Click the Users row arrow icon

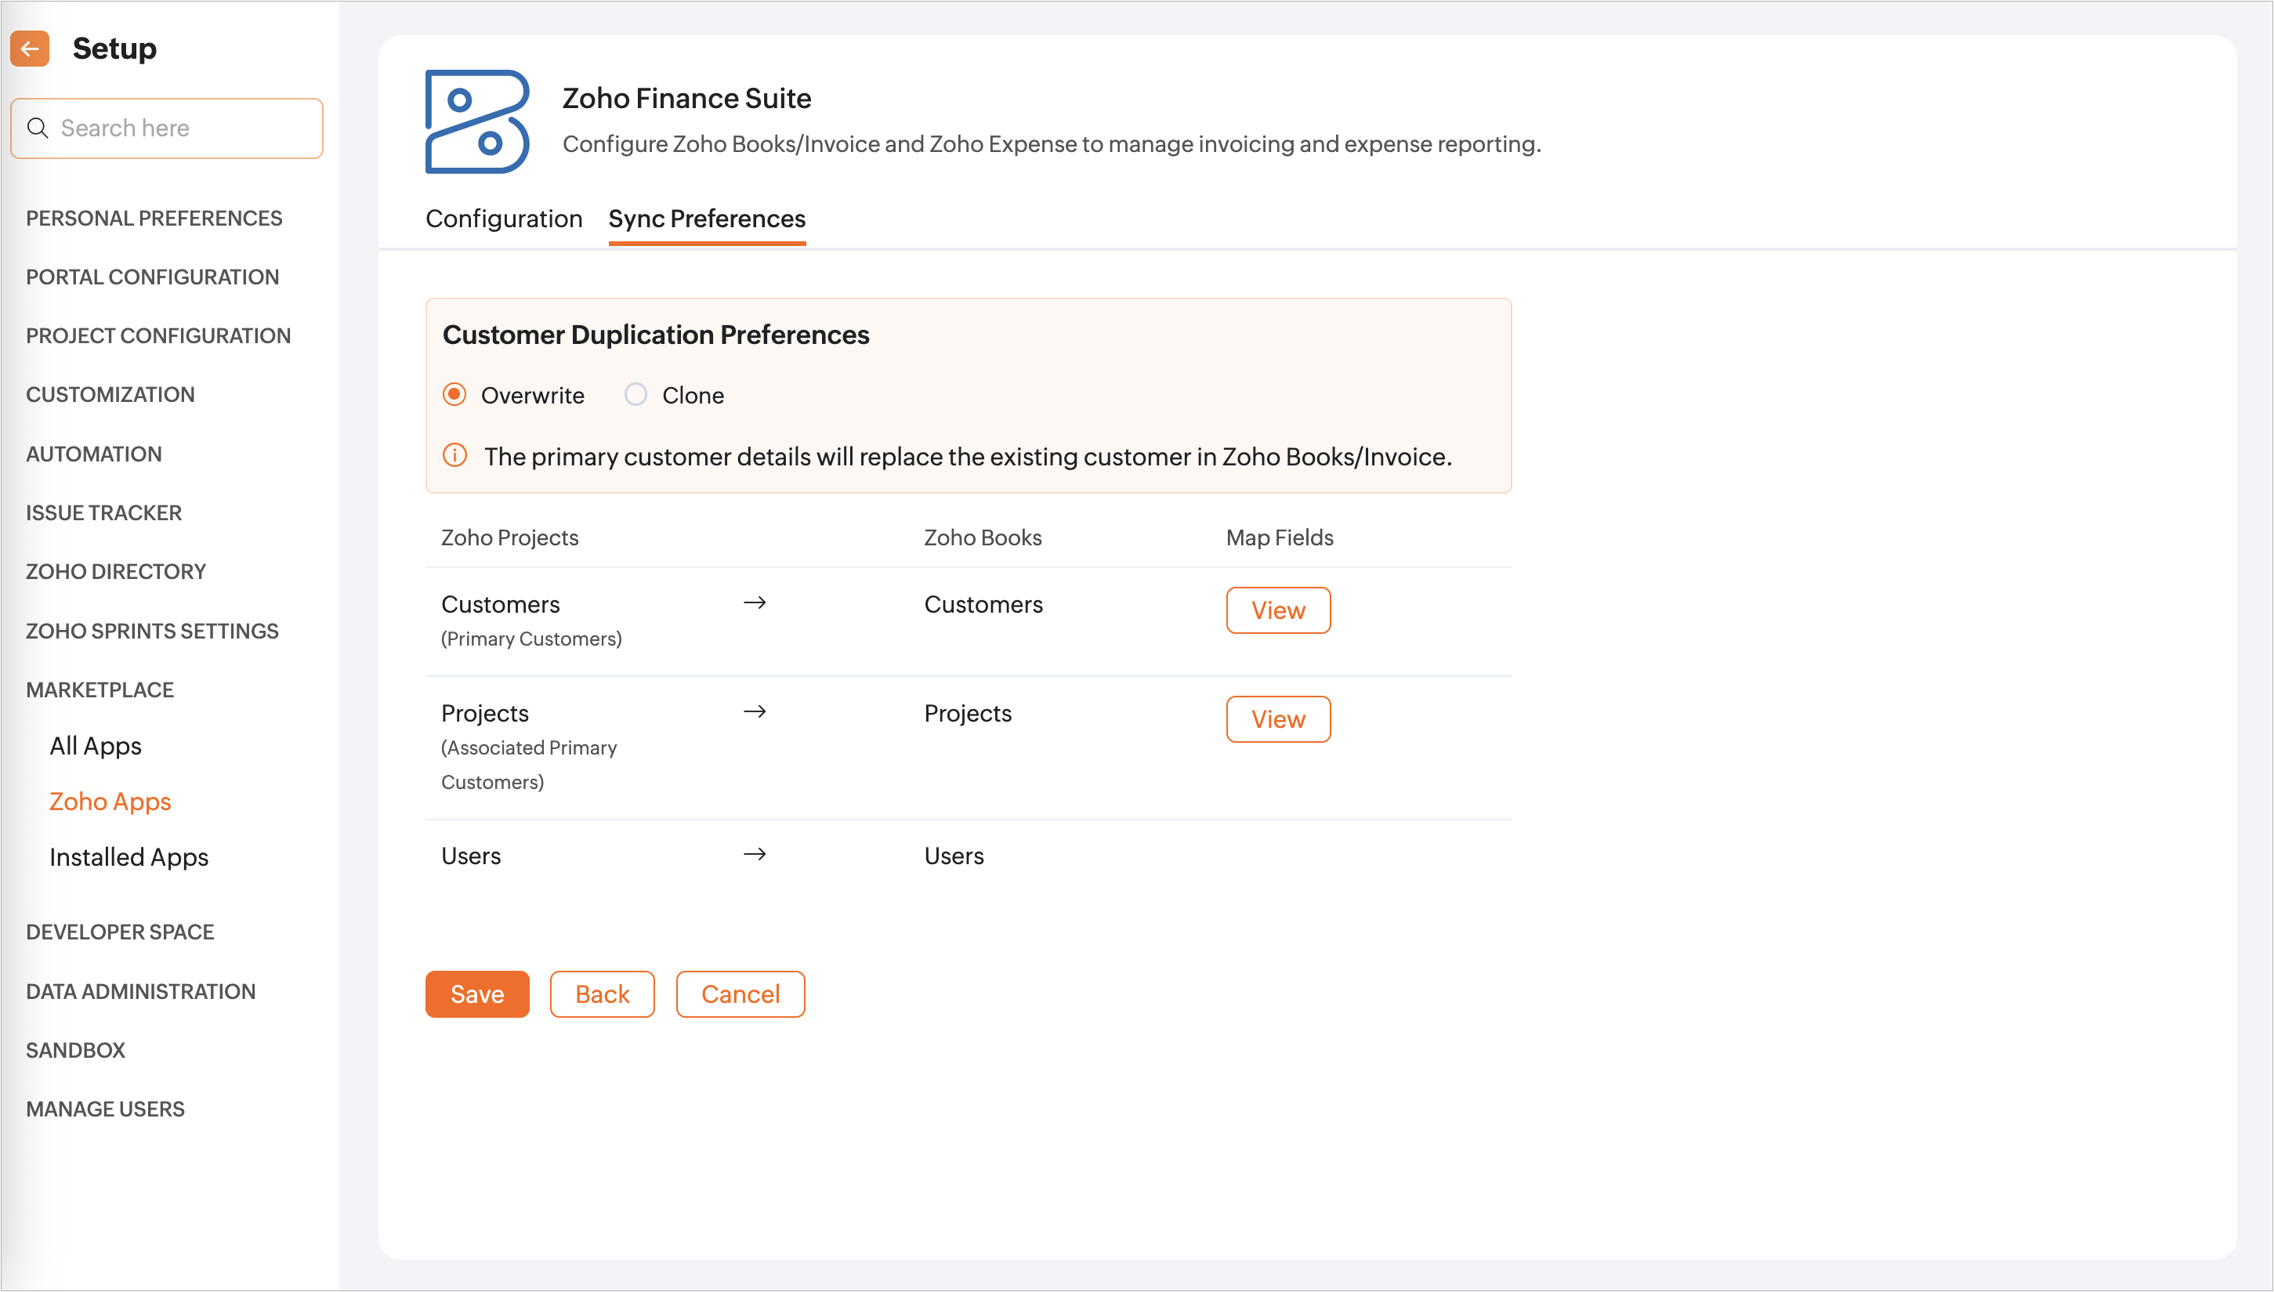(x=754, y=855)
